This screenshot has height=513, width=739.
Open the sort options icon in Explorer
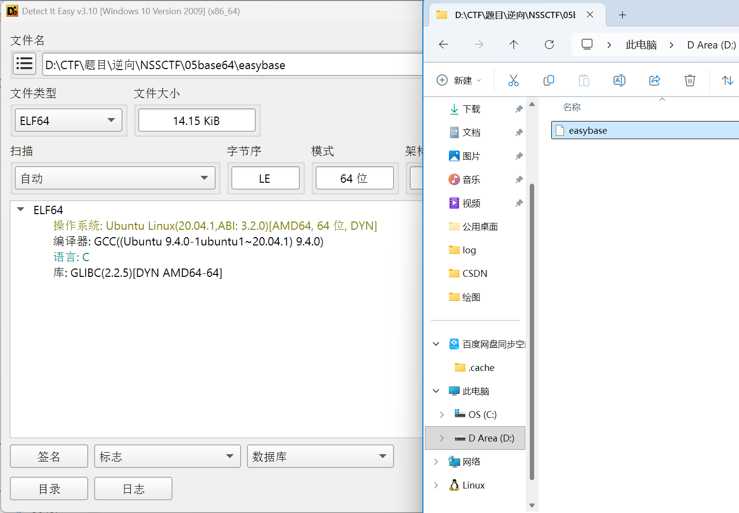tap(728, 80)
